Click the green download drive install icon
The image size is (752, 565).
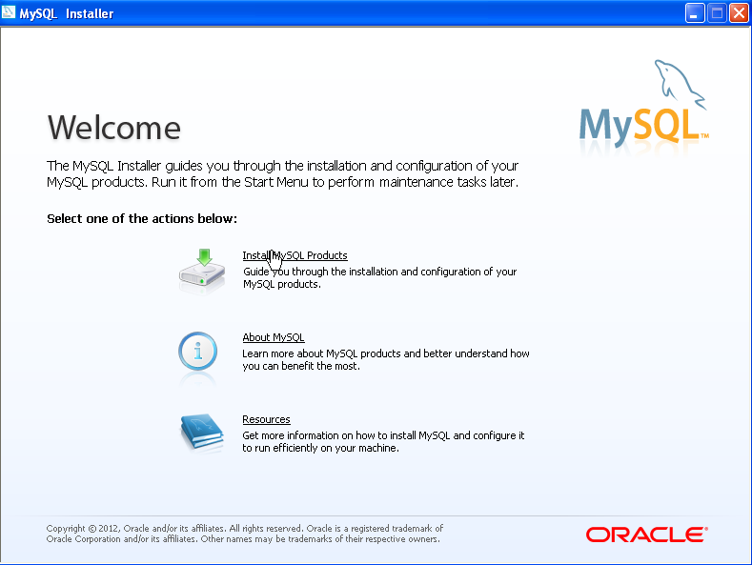point(202,269)
